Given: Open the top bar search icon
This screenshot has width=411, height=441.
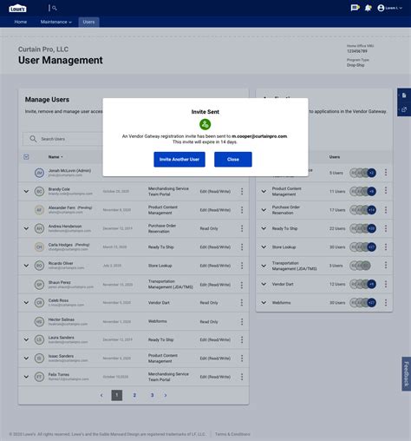Looking at the screenshot, I should [55, 8].
